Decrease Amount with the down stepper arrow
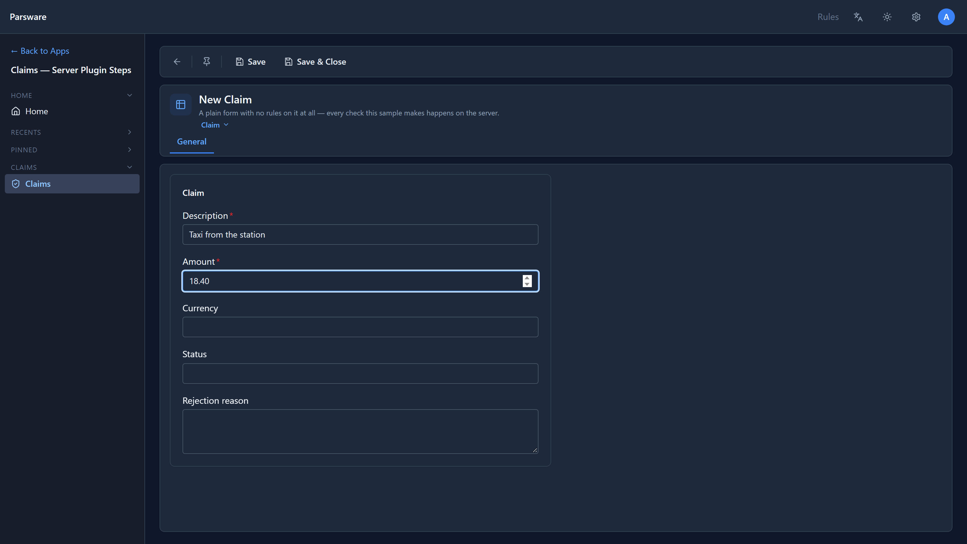This screenshot has height=544, width=967. (x=527, y=284)
